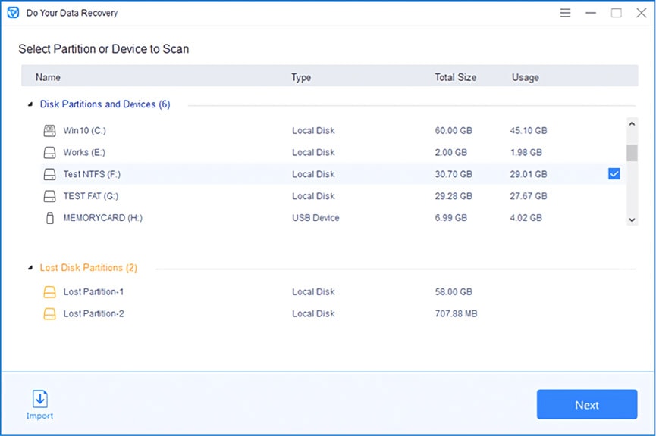Open the hamburger menu in title bar
Image resolution: width=656 pixels, height=436 pixels.
click(565, 13)
